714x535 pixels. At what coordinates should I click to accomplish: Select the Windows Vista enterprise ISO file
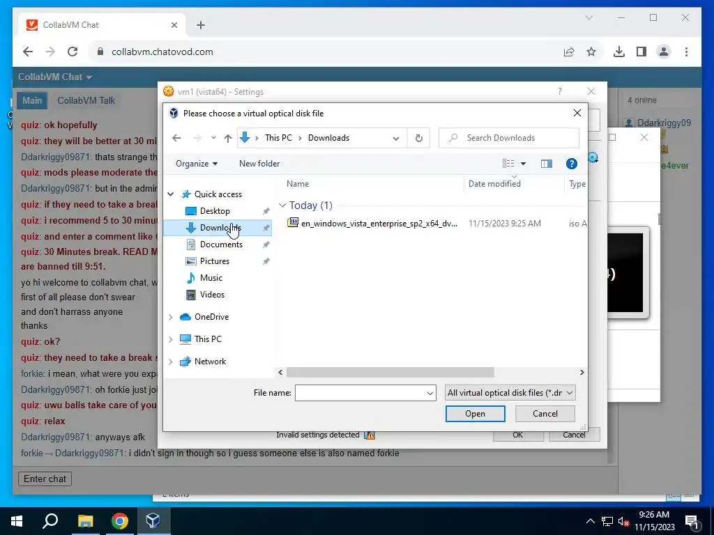(x=379, y=224)
